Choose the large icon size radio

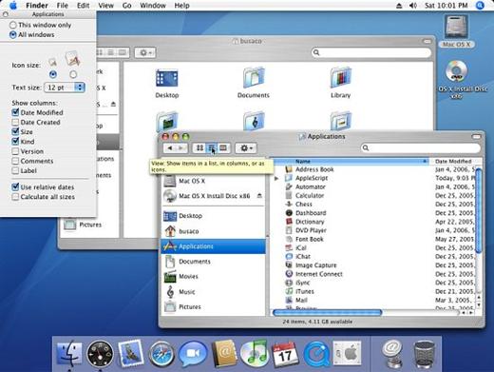(73, 74)
